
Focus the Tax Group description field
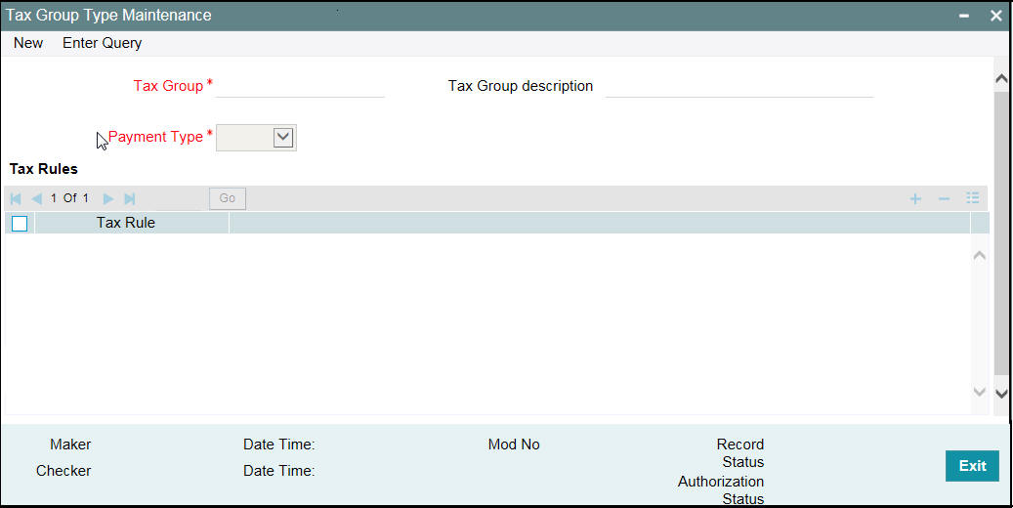[739, 87]
